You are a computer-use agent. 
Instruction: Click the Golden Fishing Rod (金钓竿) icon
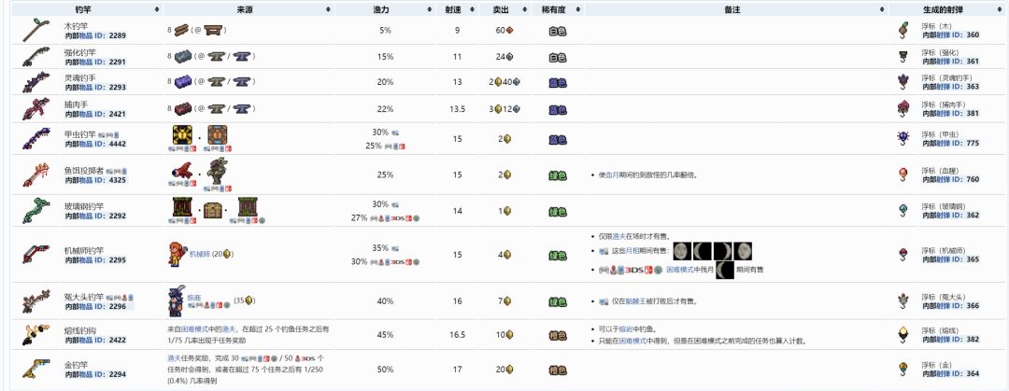coord(36,370)
